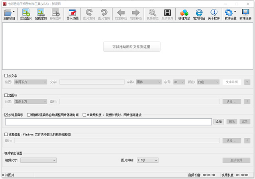Open the 我的项目 folder icon
This screenshot has width=255, height=179.
(8, 13)
